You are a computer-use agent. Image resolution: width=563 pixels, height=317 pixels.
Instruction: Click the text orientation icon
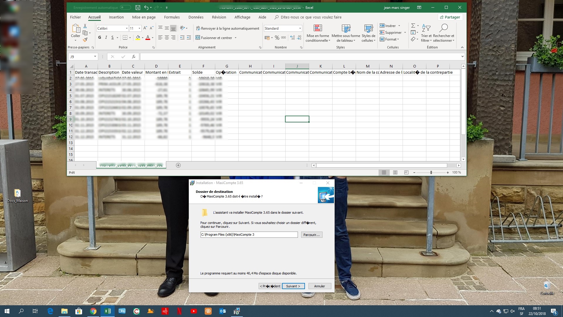183,28
